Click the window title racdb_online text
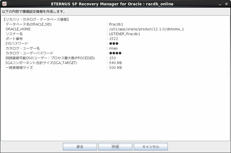231x153 pixels. (x=160, y=4)
